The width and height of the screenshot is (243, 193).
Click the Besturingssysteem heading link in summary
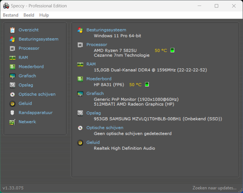point(106,30)
